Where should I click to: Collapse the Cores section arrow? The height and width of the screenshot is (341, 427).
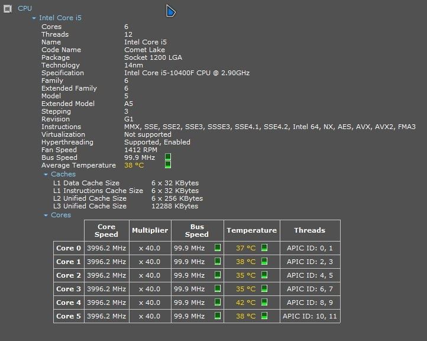[x=46, y=215]
